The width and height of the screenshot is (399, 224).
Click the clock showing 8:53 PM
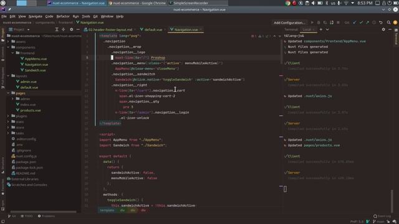click(x=365, y=3)
